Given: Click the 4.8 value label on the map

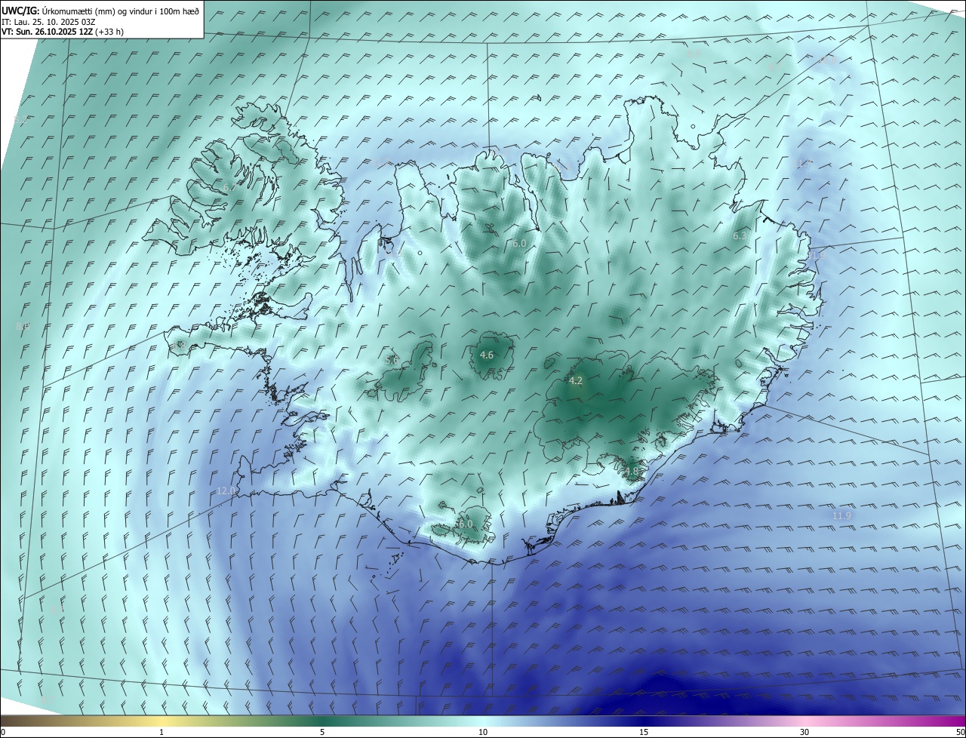Looking at the screenshot, I should coord(632,472).
